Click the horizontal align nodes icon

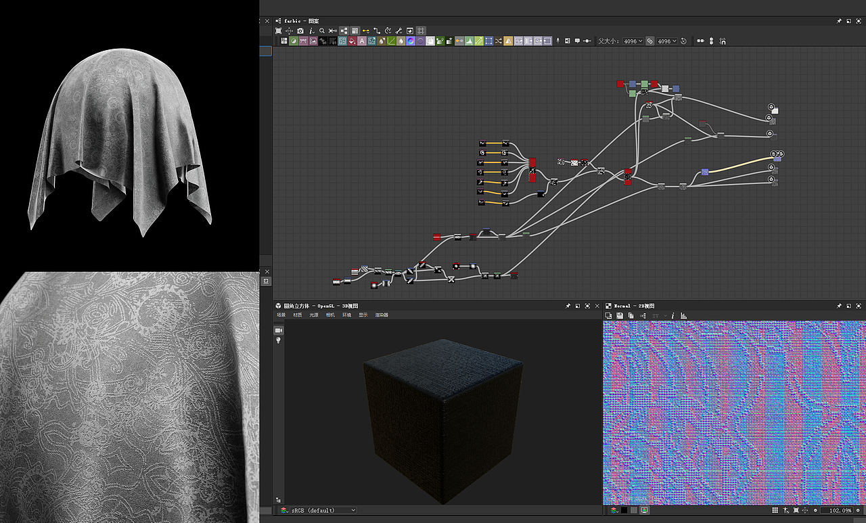(x=700, y=41)
